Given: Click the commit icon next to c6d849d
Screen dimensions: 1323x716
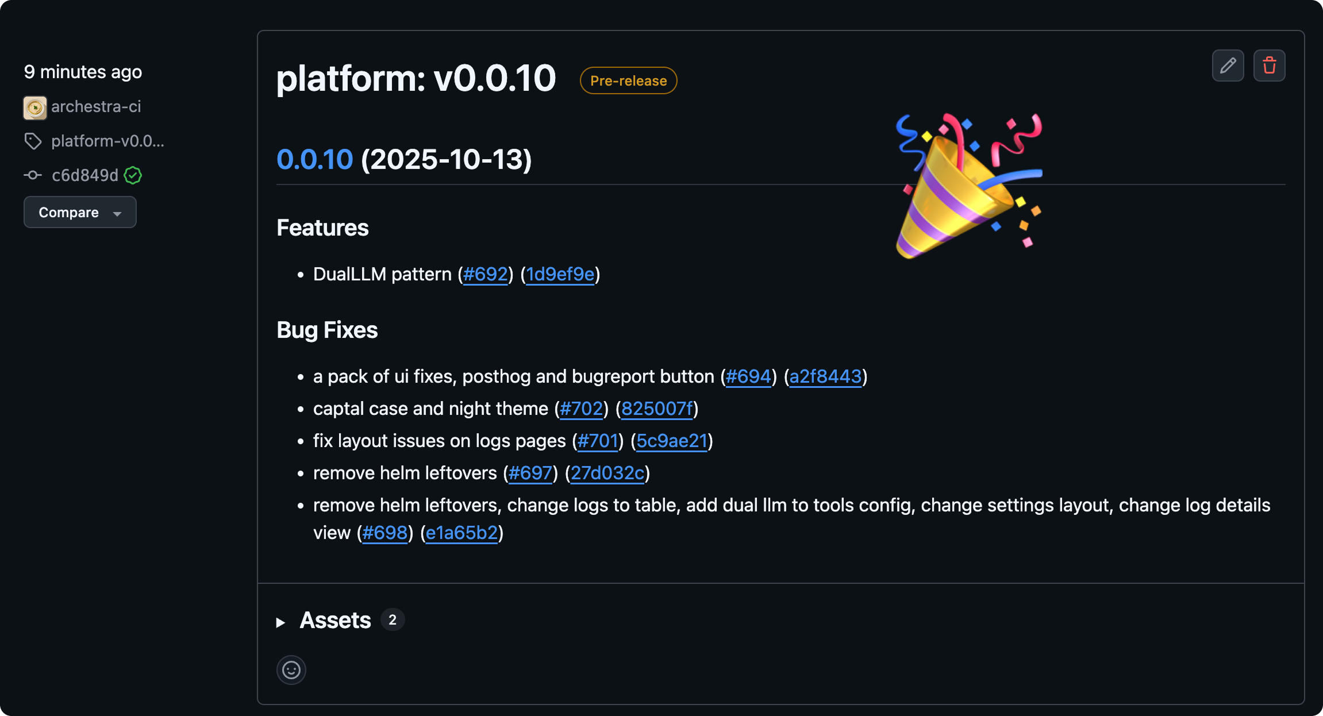Looking at the screenshot, I should [x=33, y=175].
